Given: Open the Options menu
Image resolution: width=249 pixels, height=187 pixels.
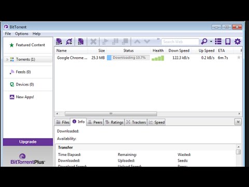Looking at the screenshot, I should pyautogui.click(x=22, y=34).
